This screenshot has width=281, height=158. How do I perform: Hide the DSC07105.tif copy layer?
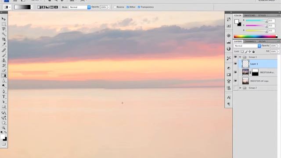[x=235, y=81]
